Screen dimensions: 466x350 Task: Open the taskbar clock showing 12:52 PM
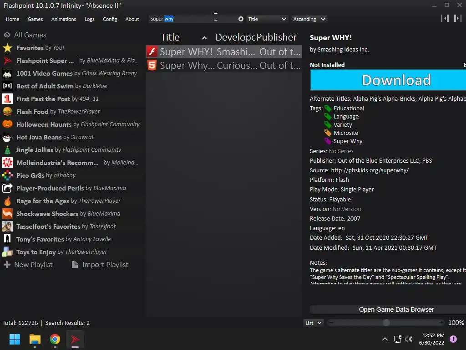pyautogui.click(x=431, y=339)
